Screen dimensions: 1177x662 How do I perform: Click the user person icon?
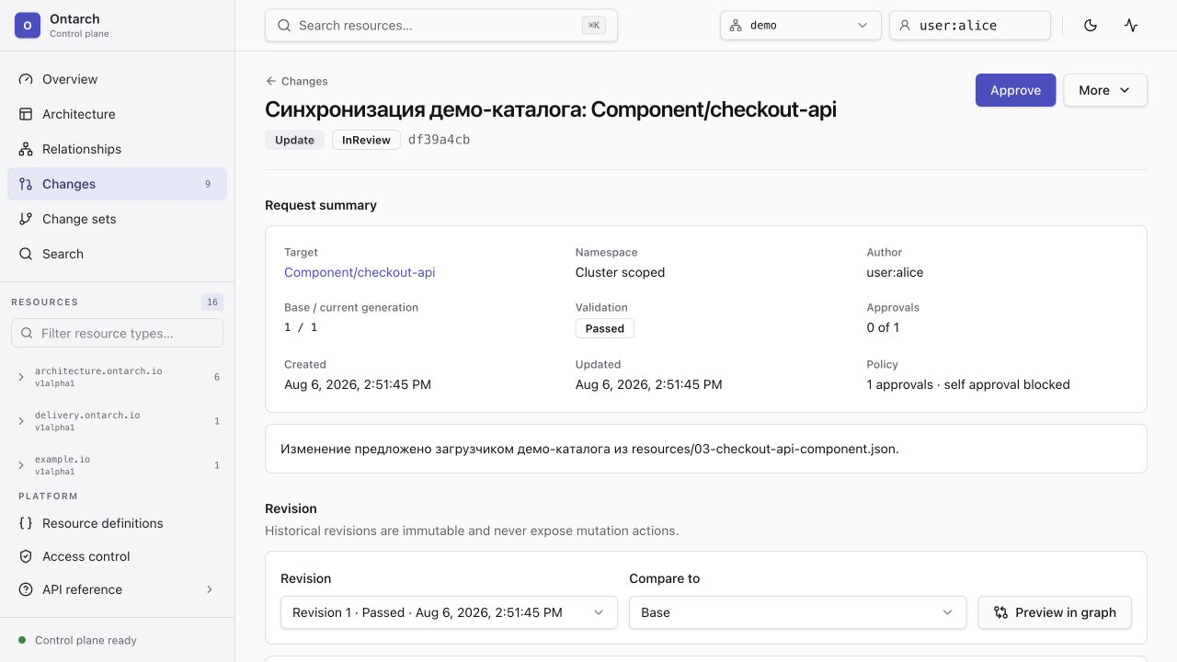pyautogui.click(x=905, y=26)
